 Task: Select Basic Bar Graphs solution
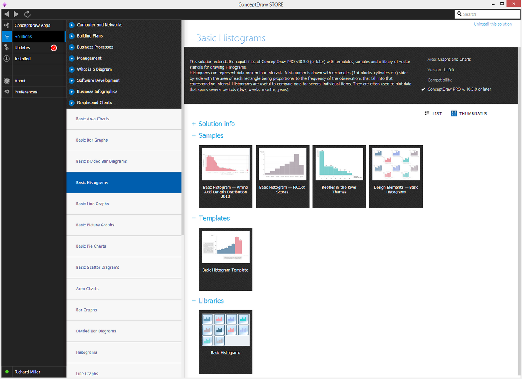pos(124,140)
